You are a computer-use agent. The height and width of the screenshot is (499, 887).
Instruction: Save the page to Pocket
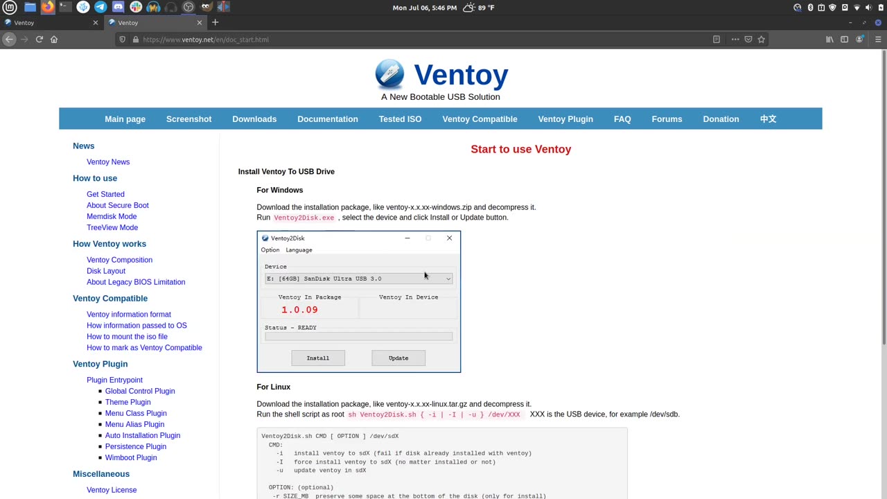[748, 40]
